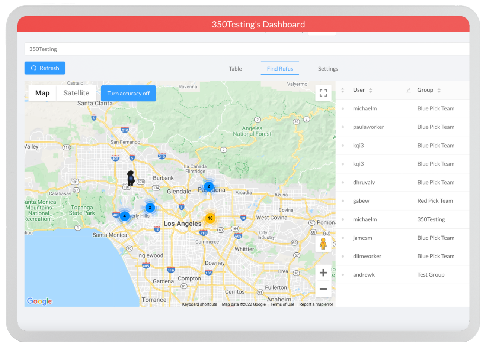Viewport: 486px width, 349px height.
Task: Switch to the Table tab
Action: [x=235, y=68]
